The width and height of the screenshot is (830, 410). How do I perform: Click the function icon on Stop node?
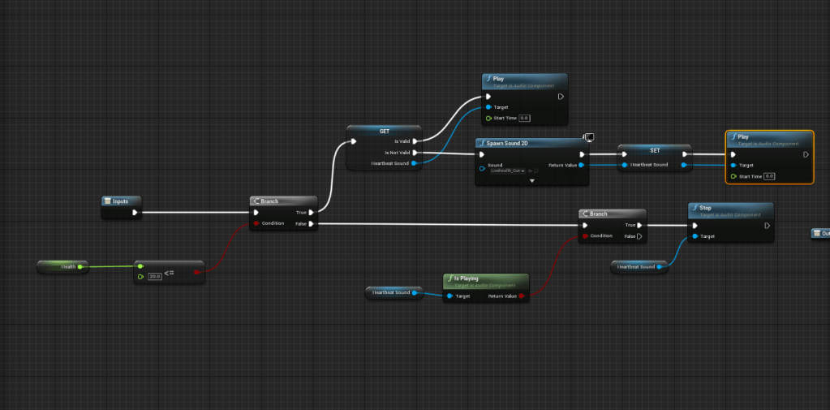(694, 208)
